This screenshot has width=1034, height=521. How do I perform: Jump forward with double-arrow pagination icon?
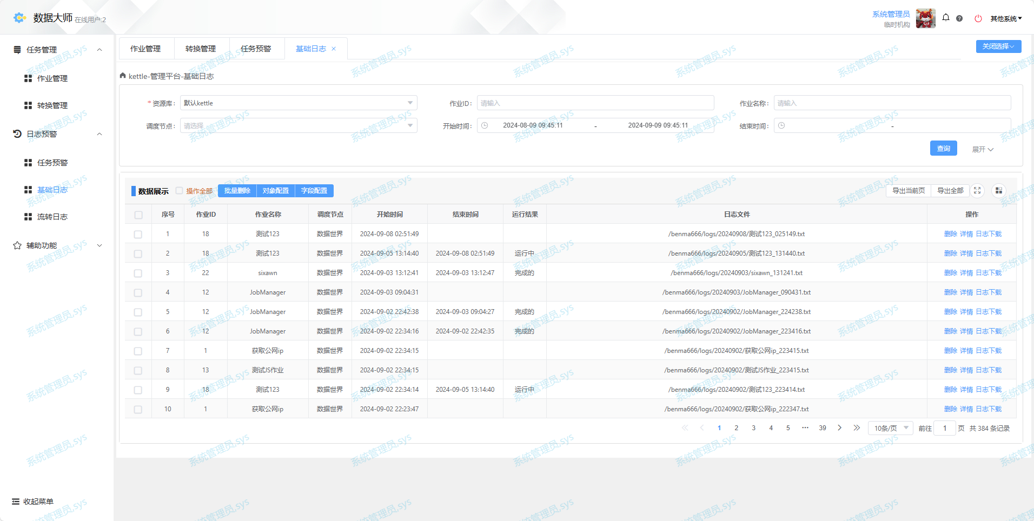[857, 428]
